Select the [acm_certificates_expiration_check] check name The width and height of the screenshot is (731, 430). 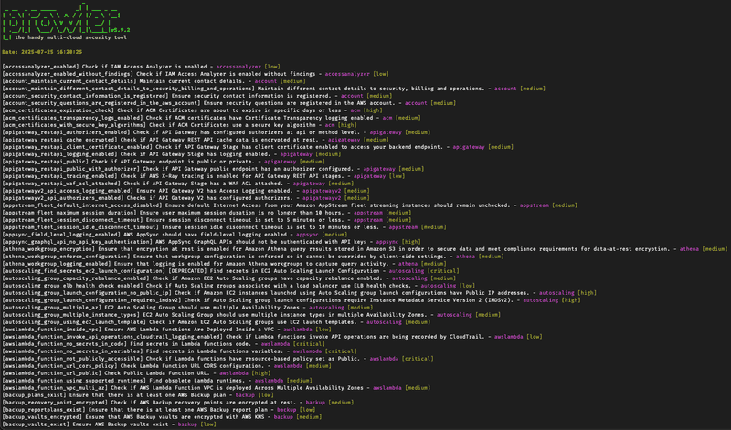58,110
